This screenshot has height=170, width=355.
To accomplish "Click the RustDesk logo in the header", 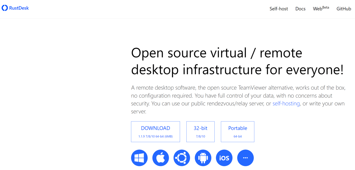I will coord(15,8).
